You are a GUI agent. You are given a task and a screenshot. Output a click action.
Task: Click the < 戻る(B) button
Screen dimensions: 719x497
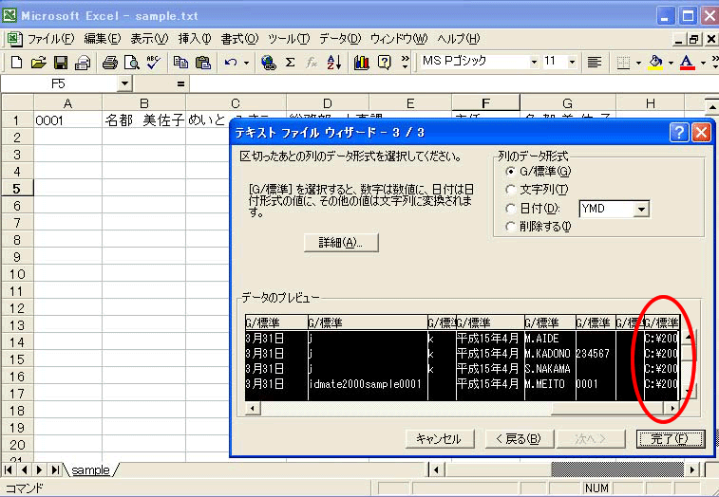(x=520, y=439)
